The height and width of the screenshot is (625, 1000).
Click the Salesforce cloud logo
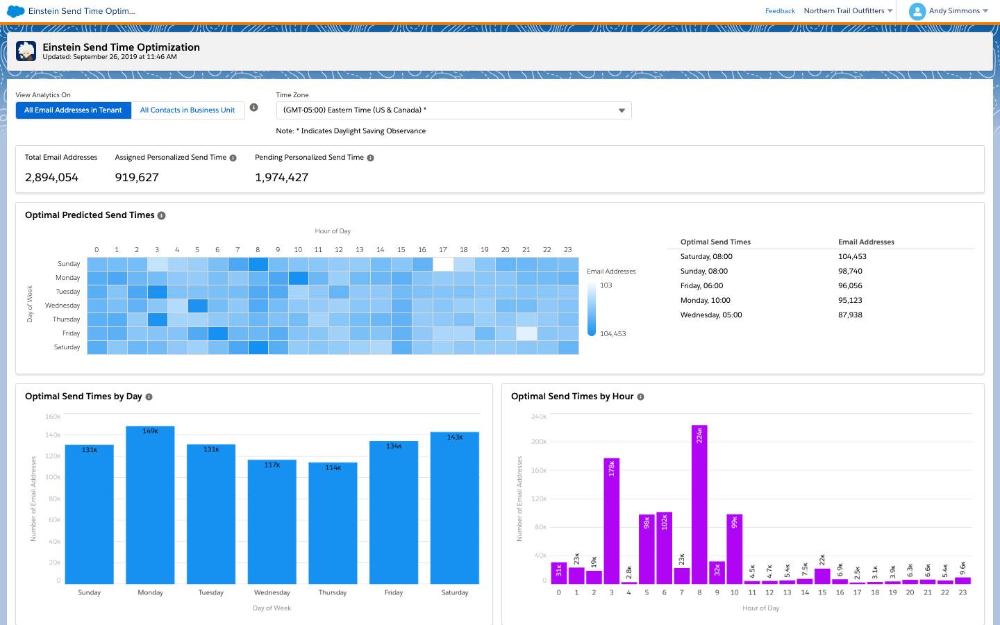(x=15, y=11)
